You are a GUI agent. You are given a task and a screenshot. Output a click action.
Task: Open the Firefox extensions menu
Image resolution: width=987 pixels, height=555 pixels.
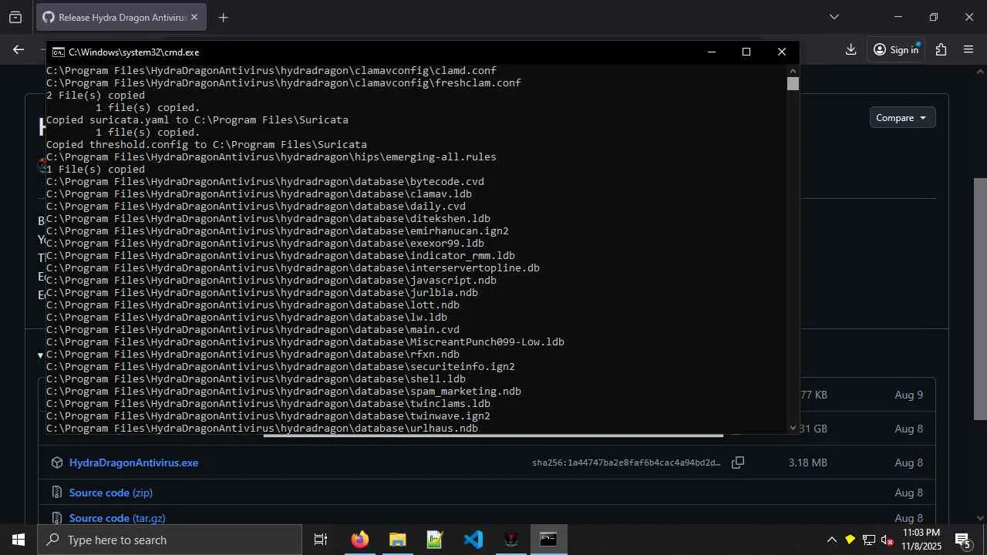point(941,49)
